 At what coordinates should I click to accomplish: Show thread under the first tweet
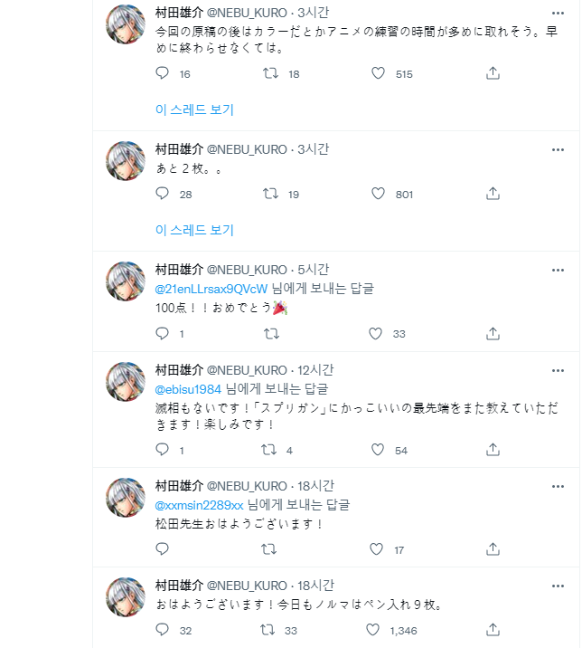pos(194,110)
